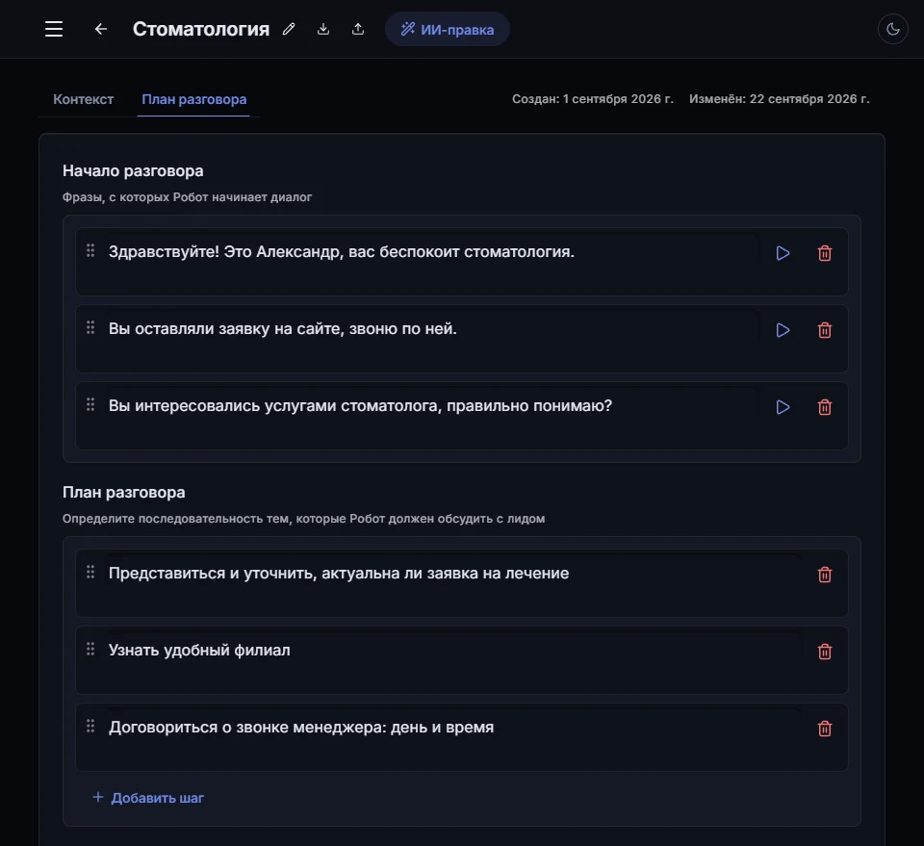Edit the Стоматология title with pencil icon
Screen dimensions: 924x846
(288, 29)
